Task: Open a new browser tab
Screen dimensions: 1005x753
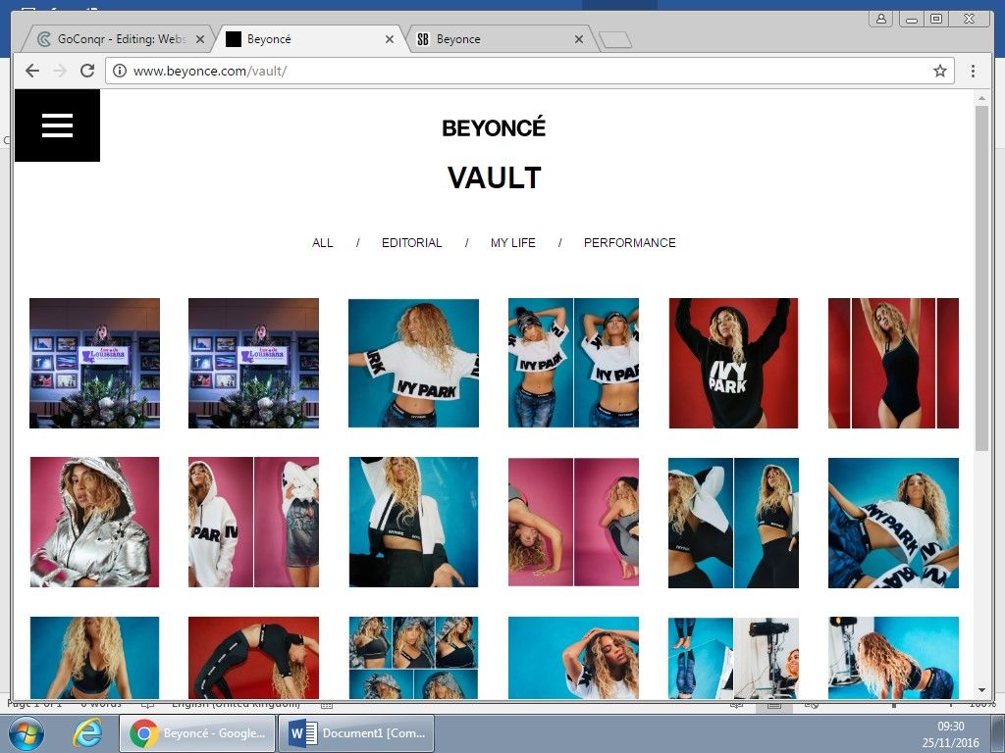Action: pyautogui.click(x=614, y=40)
